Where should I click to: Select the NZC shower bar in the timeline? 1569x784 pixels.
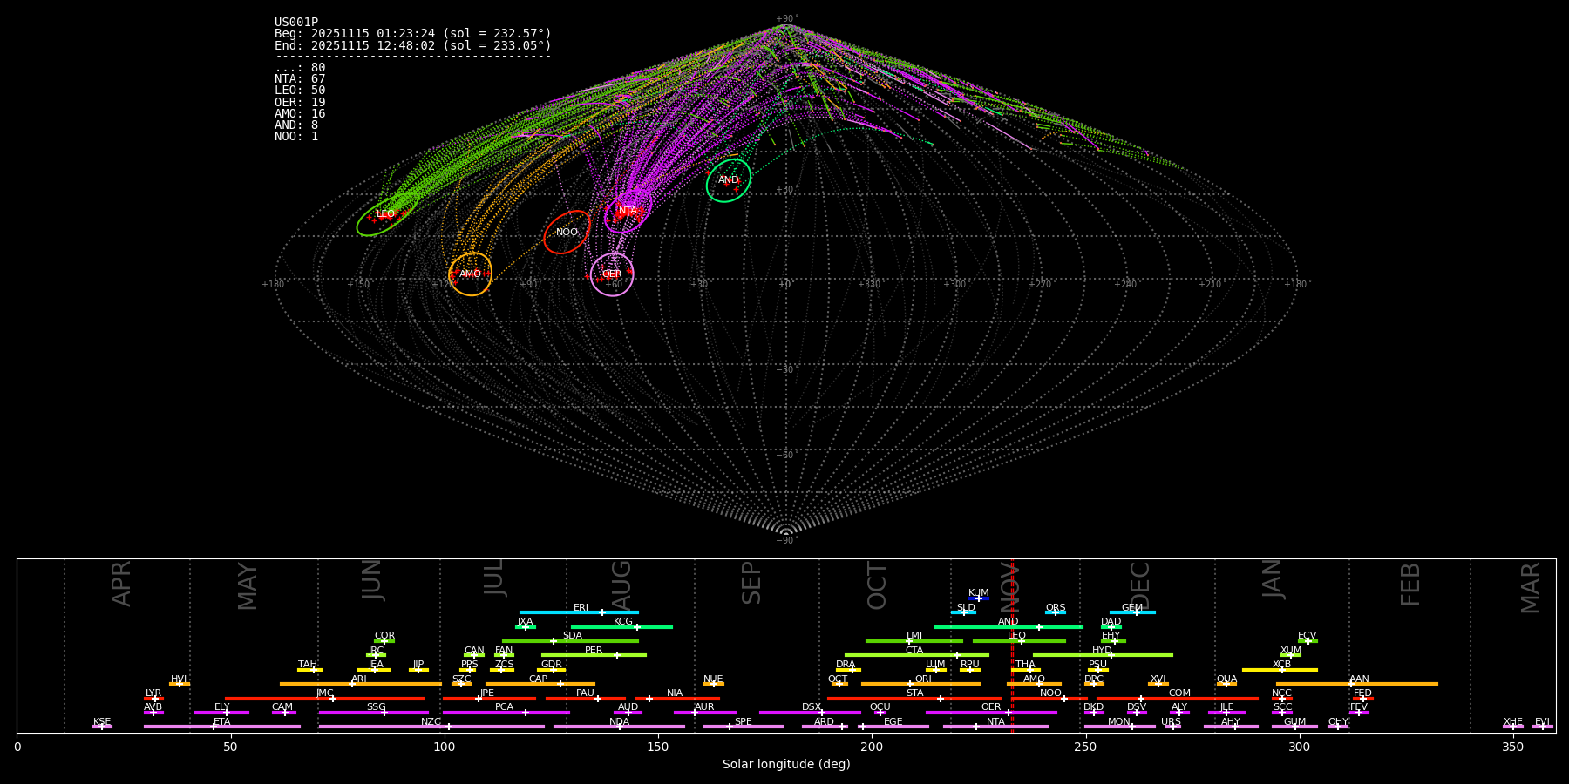pyautogui.click(x=431, y=727)
